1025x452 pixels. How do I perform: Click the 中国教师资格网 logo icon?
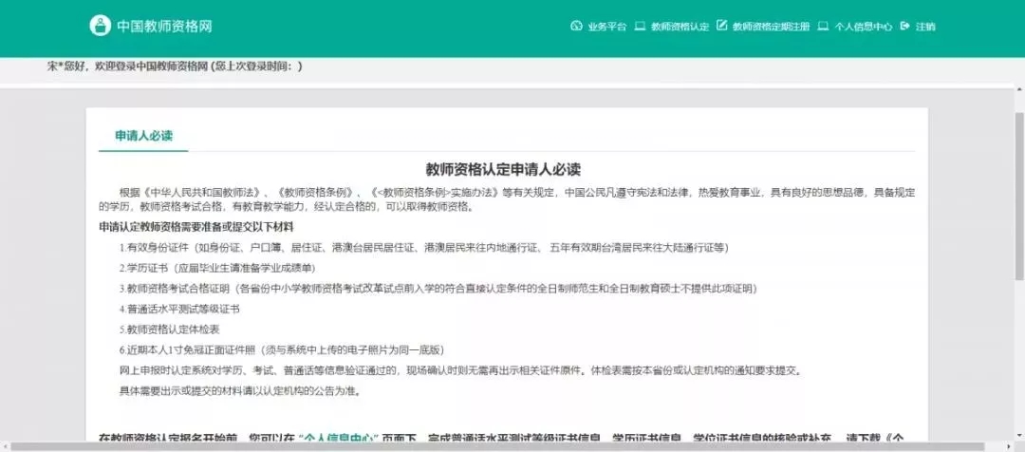point(101,26)
